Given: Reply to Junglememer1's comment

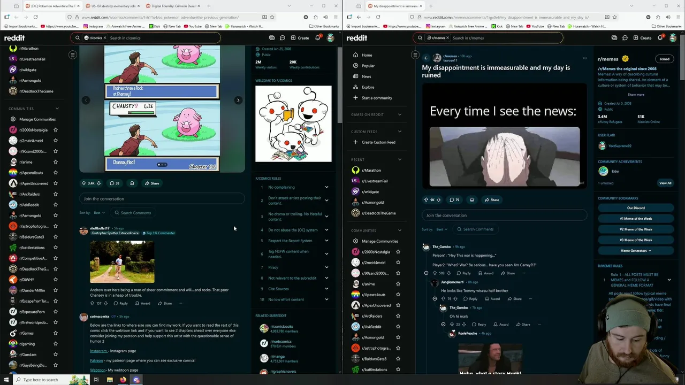Looking at the screenshot, I should 471,299.
